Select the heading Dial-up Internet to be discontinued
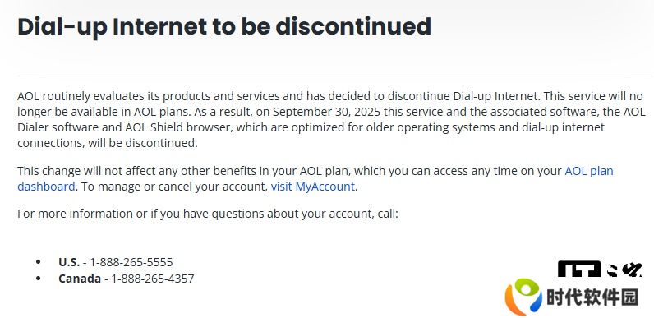Image resolution: width=654 pixels, height=318 pixels. tap(224, 27)
